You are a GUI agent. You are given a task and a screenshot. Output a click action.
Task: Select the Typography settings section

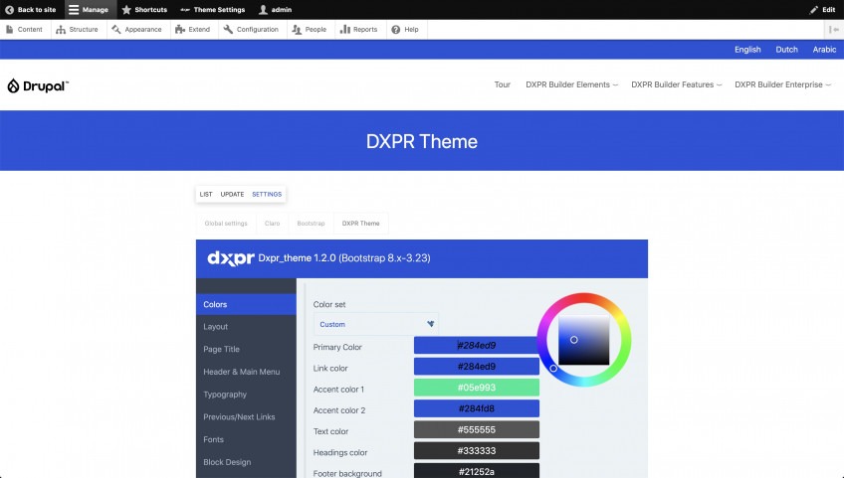pos(246,395)
